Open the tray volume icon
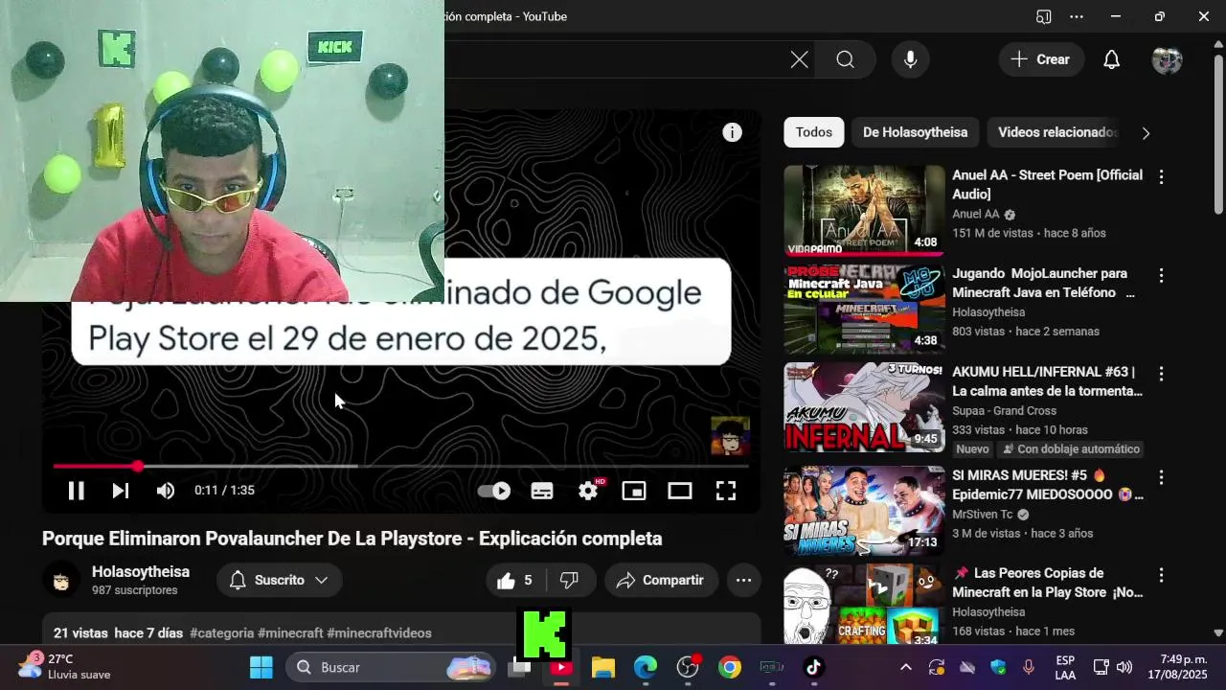The width and height of the screenshot is (1226, 690). click(1124, 667)
